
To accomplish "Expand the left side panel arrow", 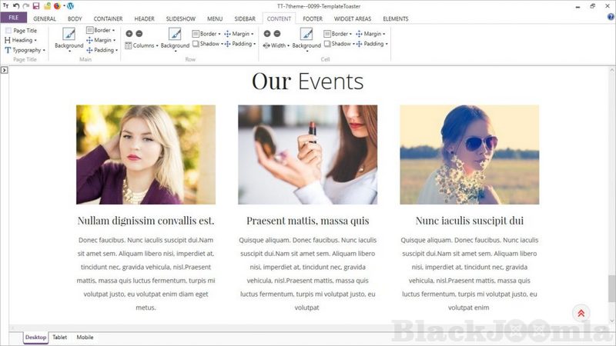I will tap(4, 70).
